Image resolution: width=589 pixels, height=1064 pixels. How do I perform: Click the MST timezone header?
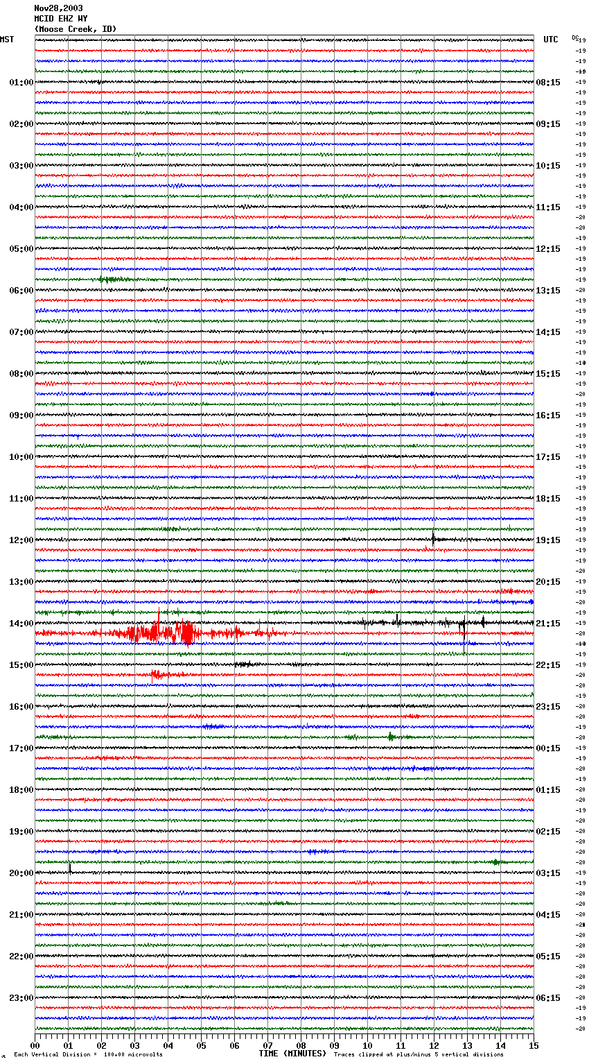point(7,40)
